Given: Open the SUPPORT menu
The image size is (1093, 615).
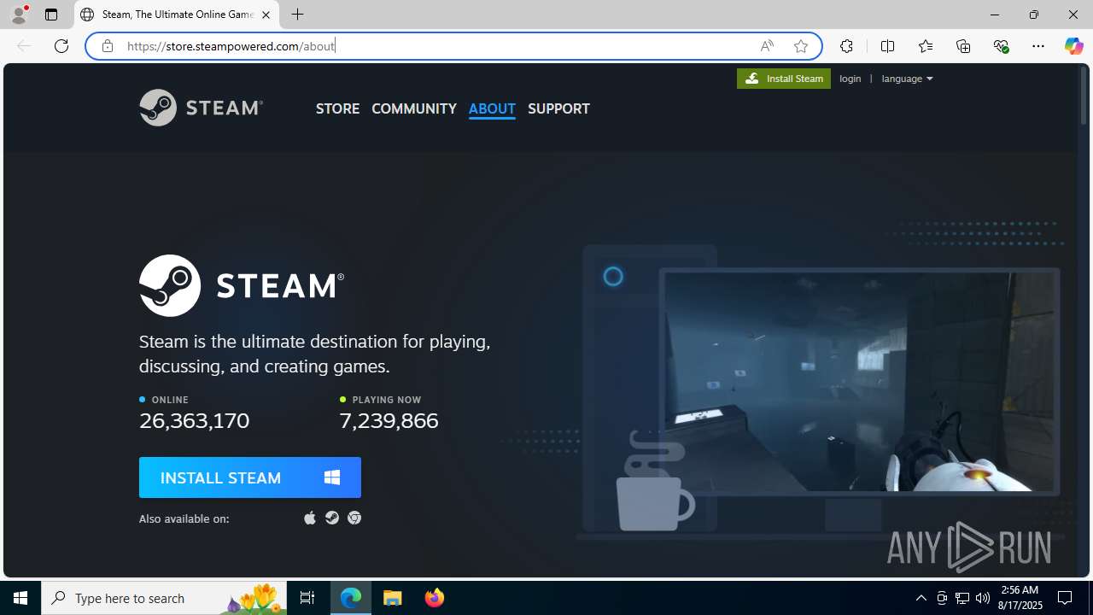Looking at the screenshot, I should coord(558,108).
